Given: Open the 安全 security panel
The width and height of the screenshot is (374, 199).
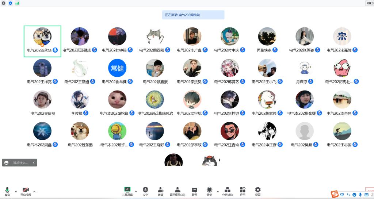Looking at the screenshot, I should tap(145, 191).
